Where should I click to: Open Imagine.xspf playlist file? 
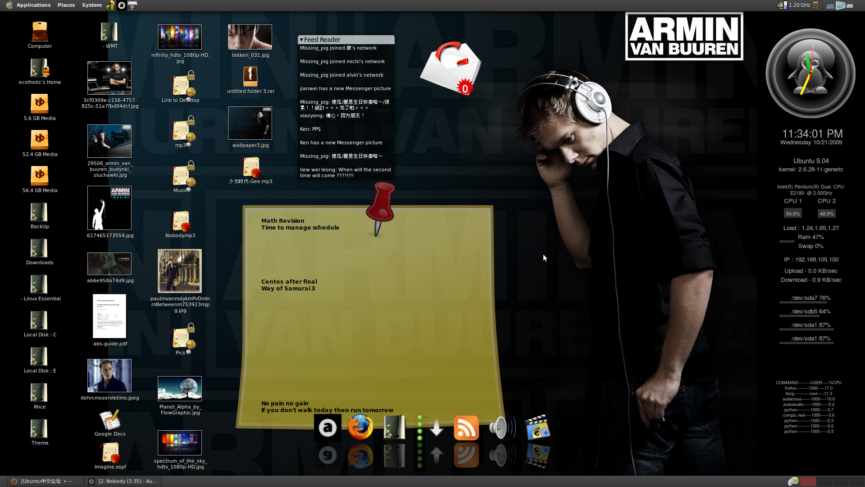(x=110, y=453)
